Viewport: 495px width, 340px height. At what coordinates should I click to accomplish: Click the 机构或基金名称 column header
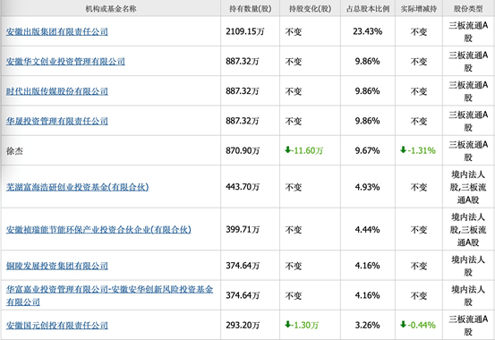111,9
